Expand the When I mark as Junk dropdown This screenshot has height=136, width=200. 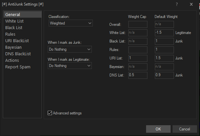[x=70, y=49]
